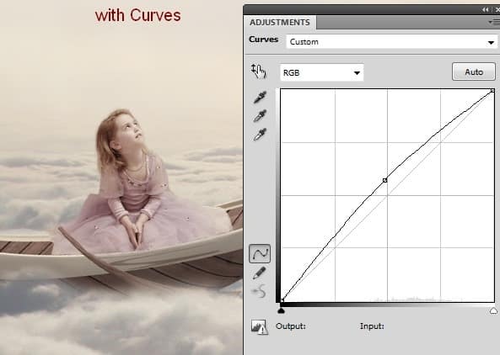This screenshot has width=500, height=355.
Task: Select the pencil draw curve tool
Action: [x=259, y=273]
